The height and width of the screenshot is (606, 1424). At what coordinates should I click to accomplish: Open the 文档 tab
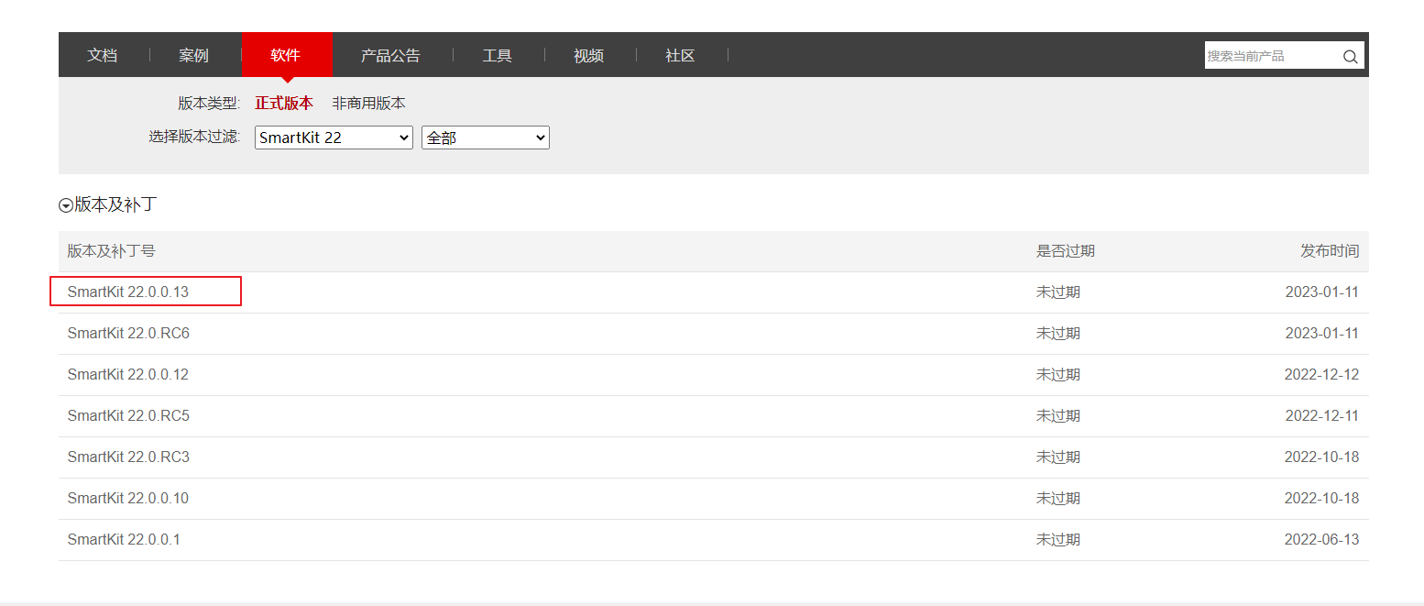pos(103,55)
